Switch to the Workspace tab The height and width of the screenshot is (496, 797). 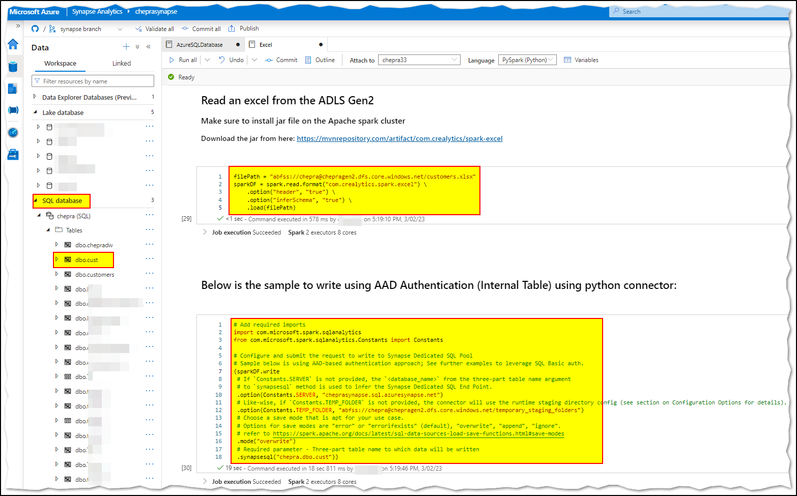tap(60, 64)
